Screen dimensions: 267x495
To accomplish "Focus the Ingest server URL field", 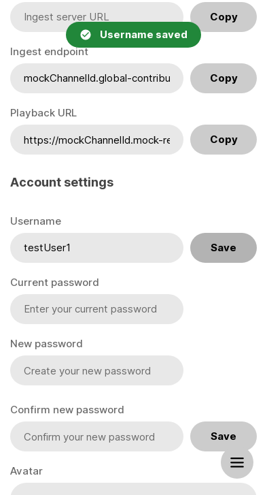I will click(x=96, y=17).
